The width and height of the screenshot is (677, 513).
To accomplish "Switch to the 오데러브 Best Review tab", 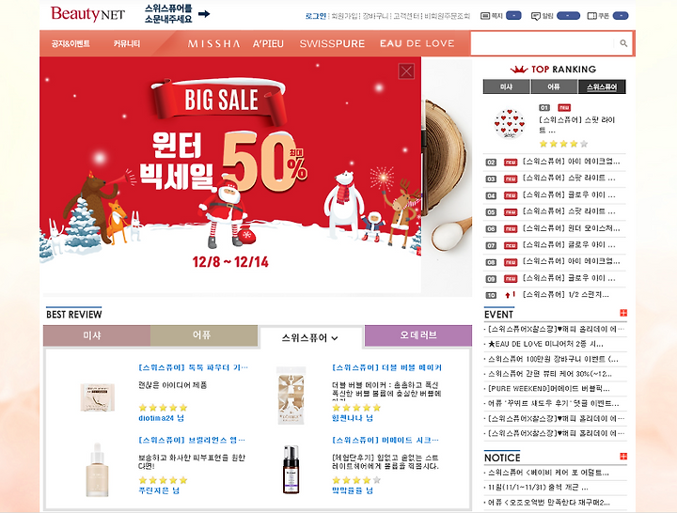I will pyautogui.click(x=417, y=335).
